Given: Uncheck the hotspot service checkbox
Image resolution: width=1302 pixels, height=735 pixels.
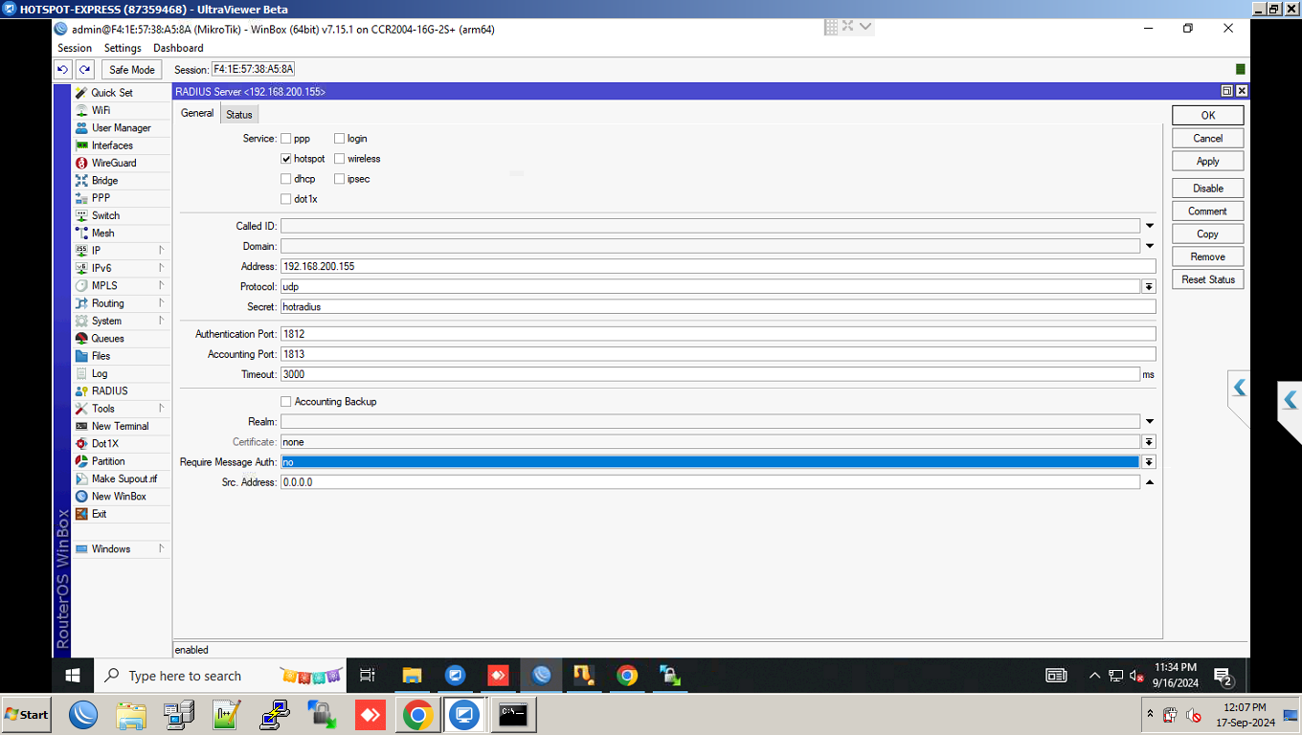Looking at the screenshot, I should click(286, 159).
